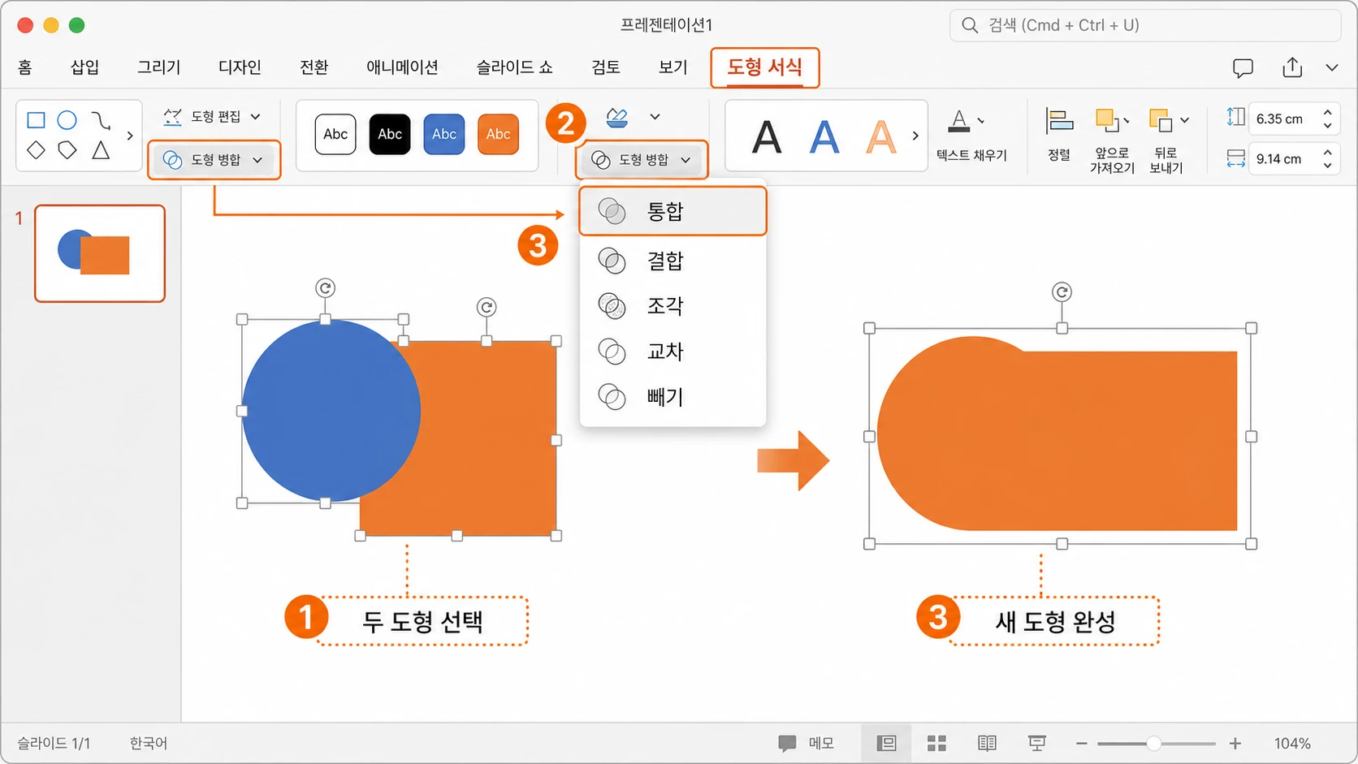Viewport: 1358px width, 764px height.
Task: Select the oval shape in gallery
Action: (67, 120)
